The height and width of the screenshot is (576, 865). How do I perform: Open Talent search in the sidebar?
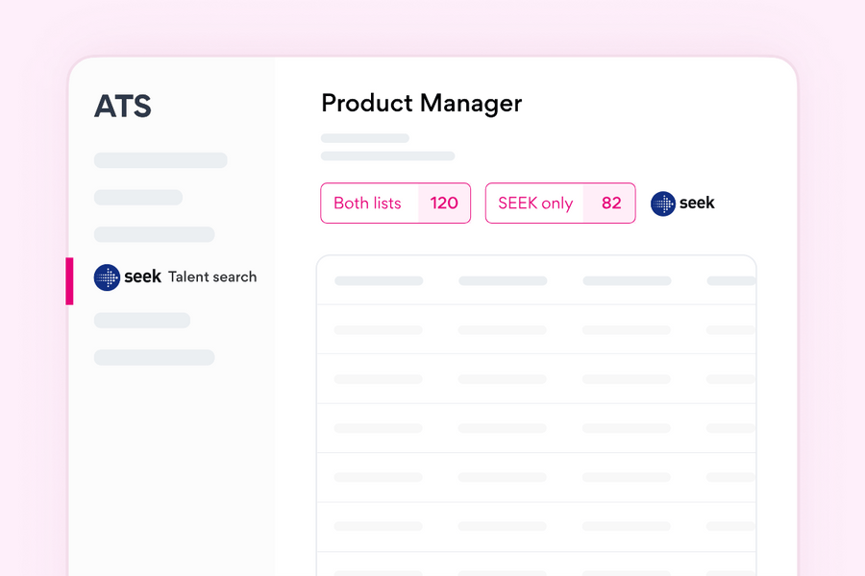pyautogui.click(x=212, y=277)
